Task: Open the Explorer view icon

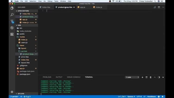Action: coord(12,8)
